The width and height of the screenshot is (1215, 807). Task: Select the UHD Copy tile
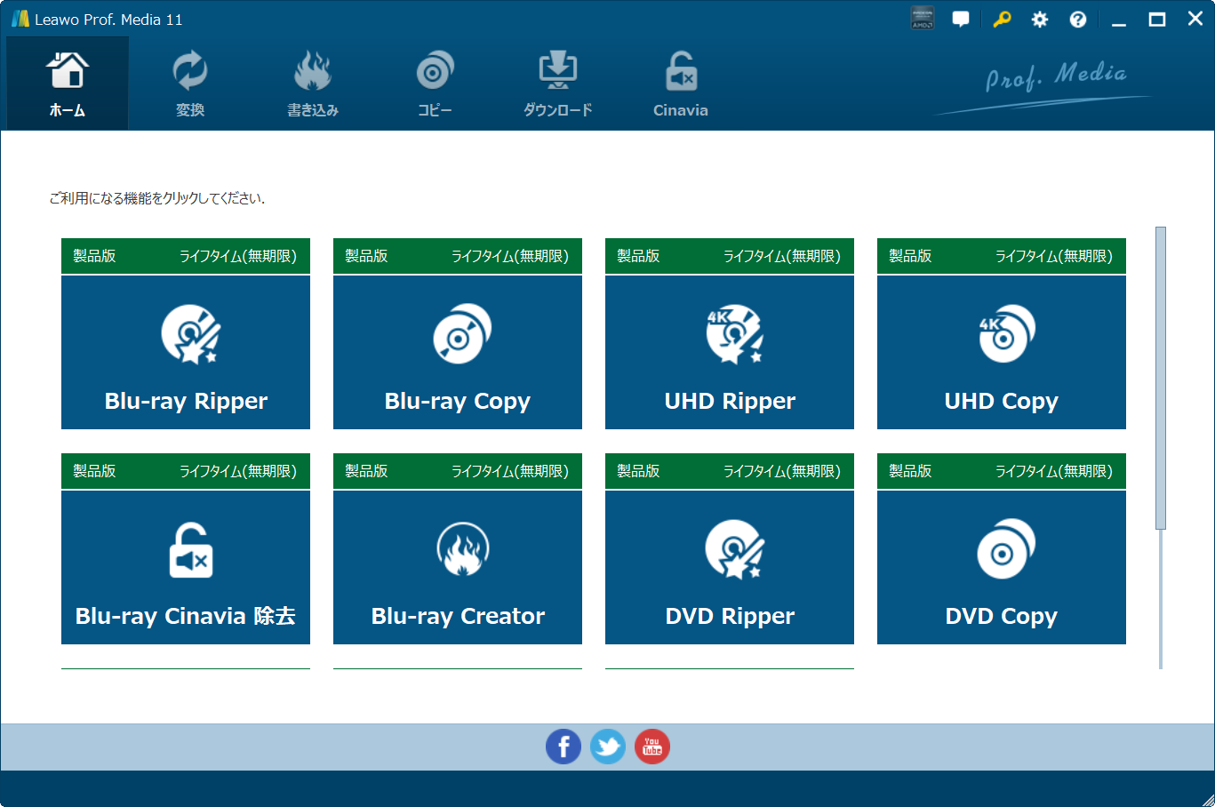[1002, 352]
